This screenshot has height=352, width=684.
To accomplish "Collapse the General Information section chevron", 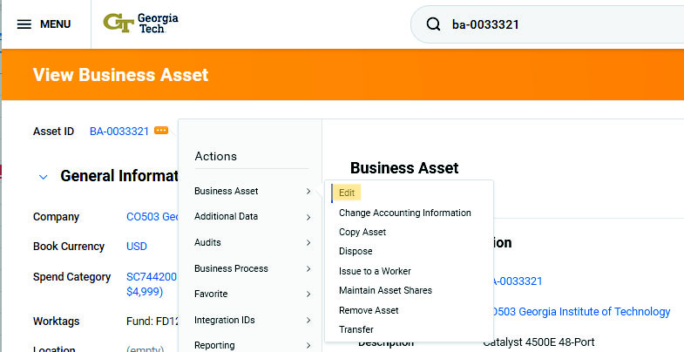I will pyautogui.click(x=44, y=177).
